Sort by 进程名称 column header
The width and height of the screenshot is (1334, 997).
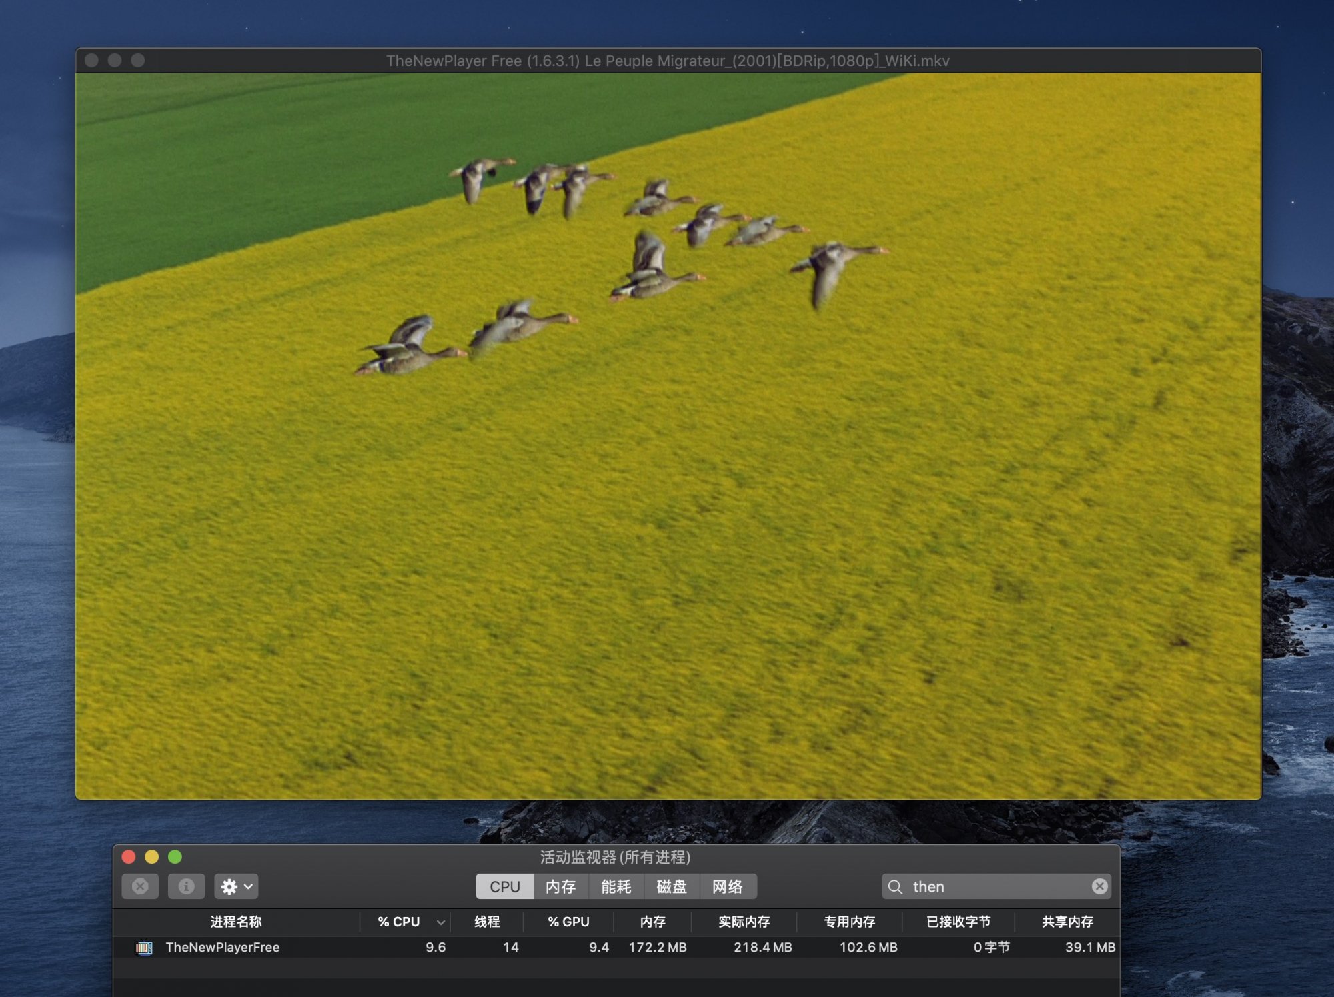tap(236, 922)
